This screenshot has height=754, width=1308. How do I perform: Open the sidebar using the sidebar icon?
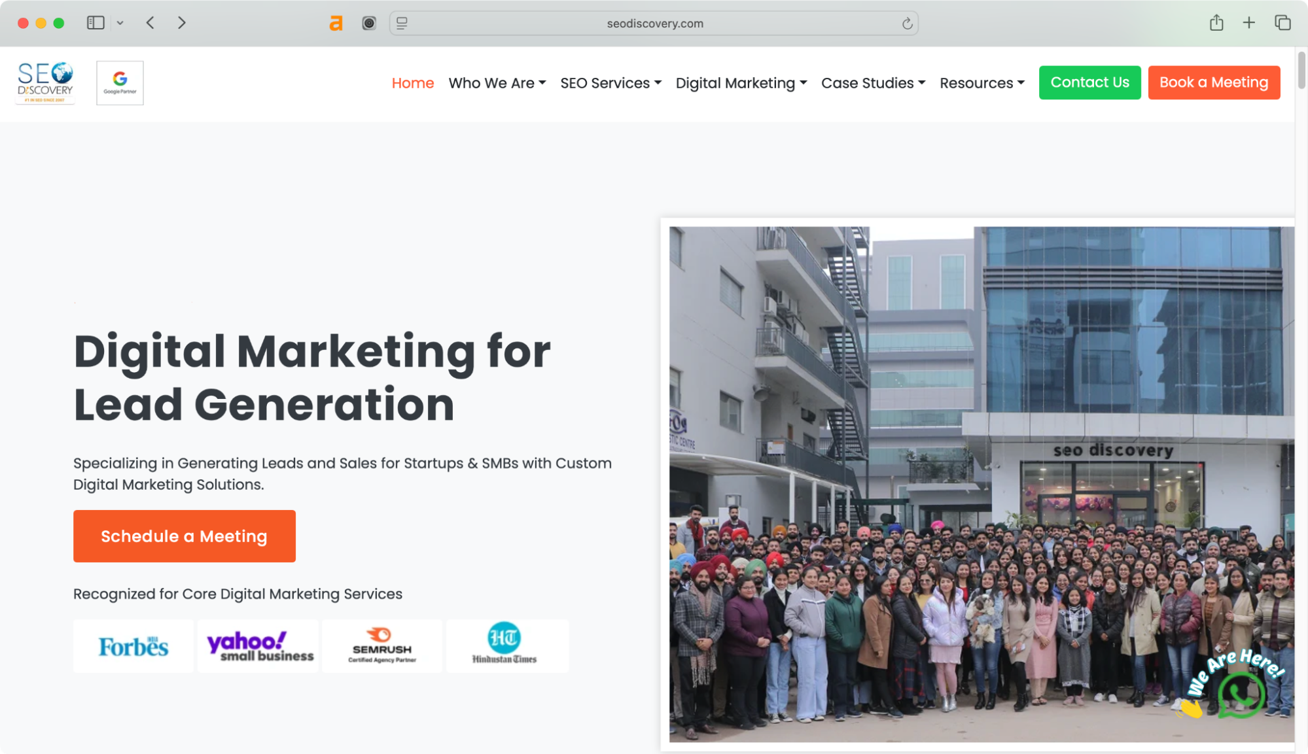click(96, 22)
